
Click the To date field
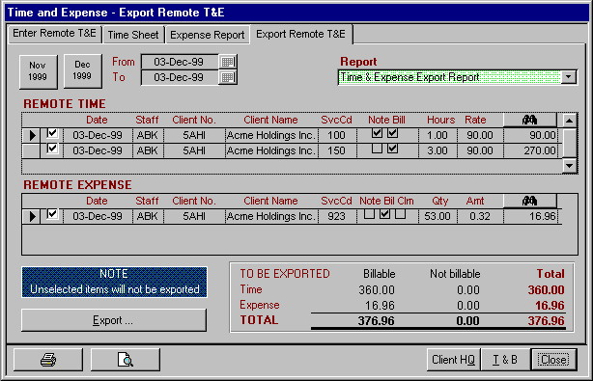tap(180, 77)
